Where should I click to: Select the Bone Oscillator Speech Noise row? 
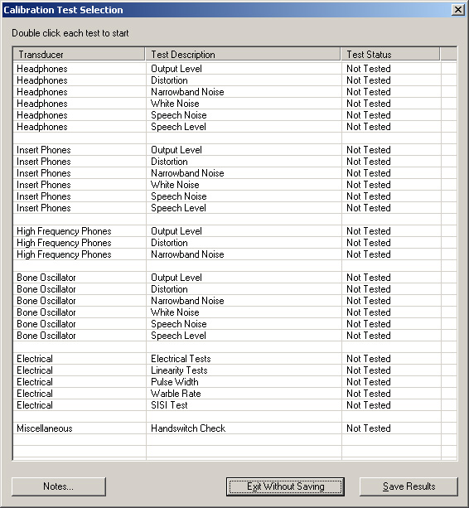pos(234,324)
